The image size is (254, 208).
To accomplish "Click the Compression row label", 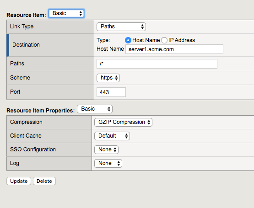I will pos(26,122).
